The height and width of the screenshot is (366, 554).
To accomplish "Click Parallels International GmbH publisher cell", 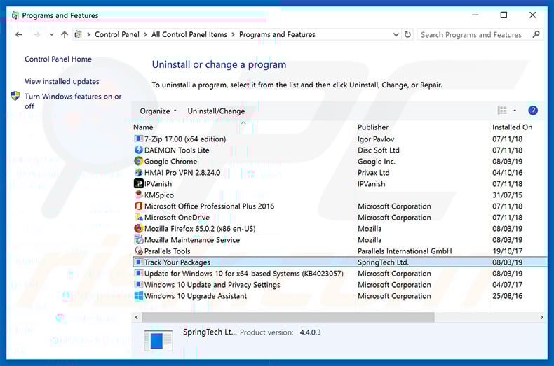I will click(x=405, y=251).
